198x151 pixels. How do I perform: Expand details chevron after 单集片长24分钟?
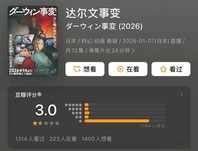133,51
